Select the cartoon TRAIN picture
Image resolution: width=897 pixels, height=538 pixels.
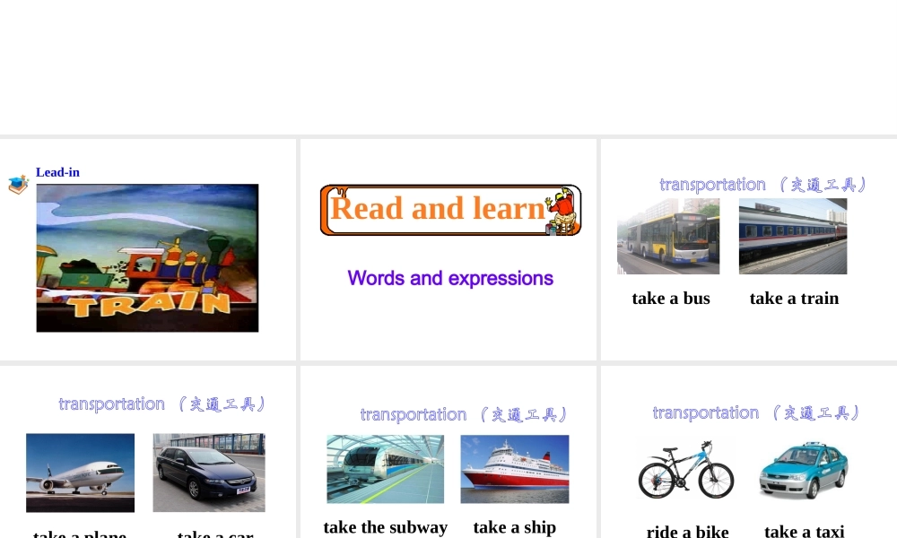pyautogui.click(x=148, y=258)
